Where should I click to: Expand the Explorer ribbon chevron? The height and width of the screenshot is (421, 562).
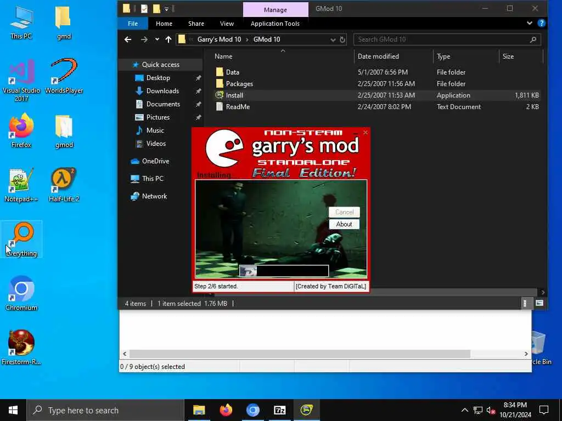click(530, 23)
